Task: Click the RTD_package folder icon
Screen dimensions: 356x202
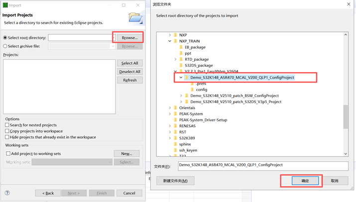Action: pyautogui.click(x=181, y=59)
